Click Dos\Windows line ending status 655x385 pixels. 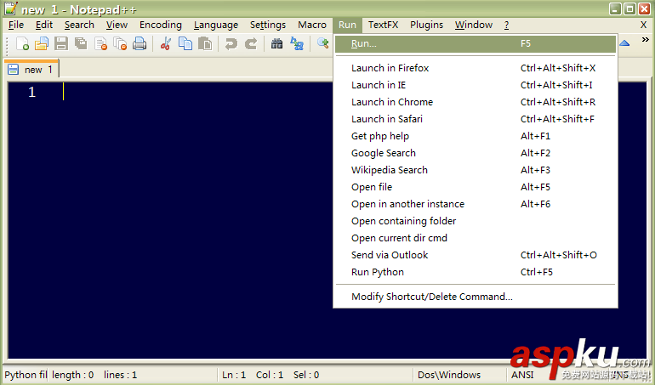(449, 375)
